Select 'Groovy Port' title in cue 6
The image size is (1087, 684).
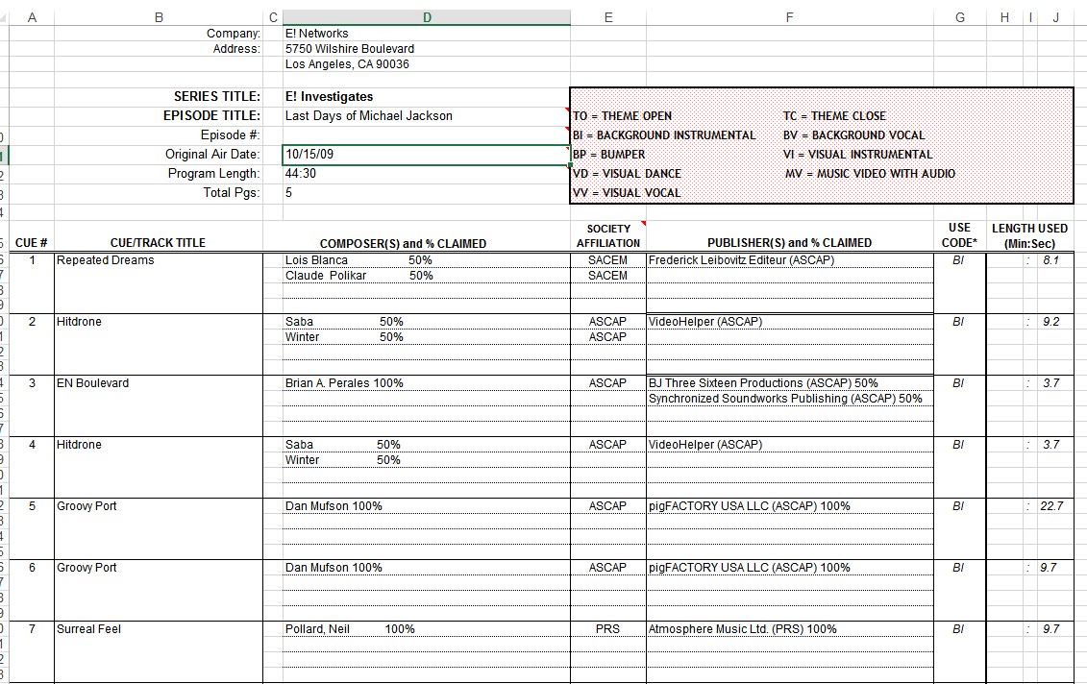(86, 568)
